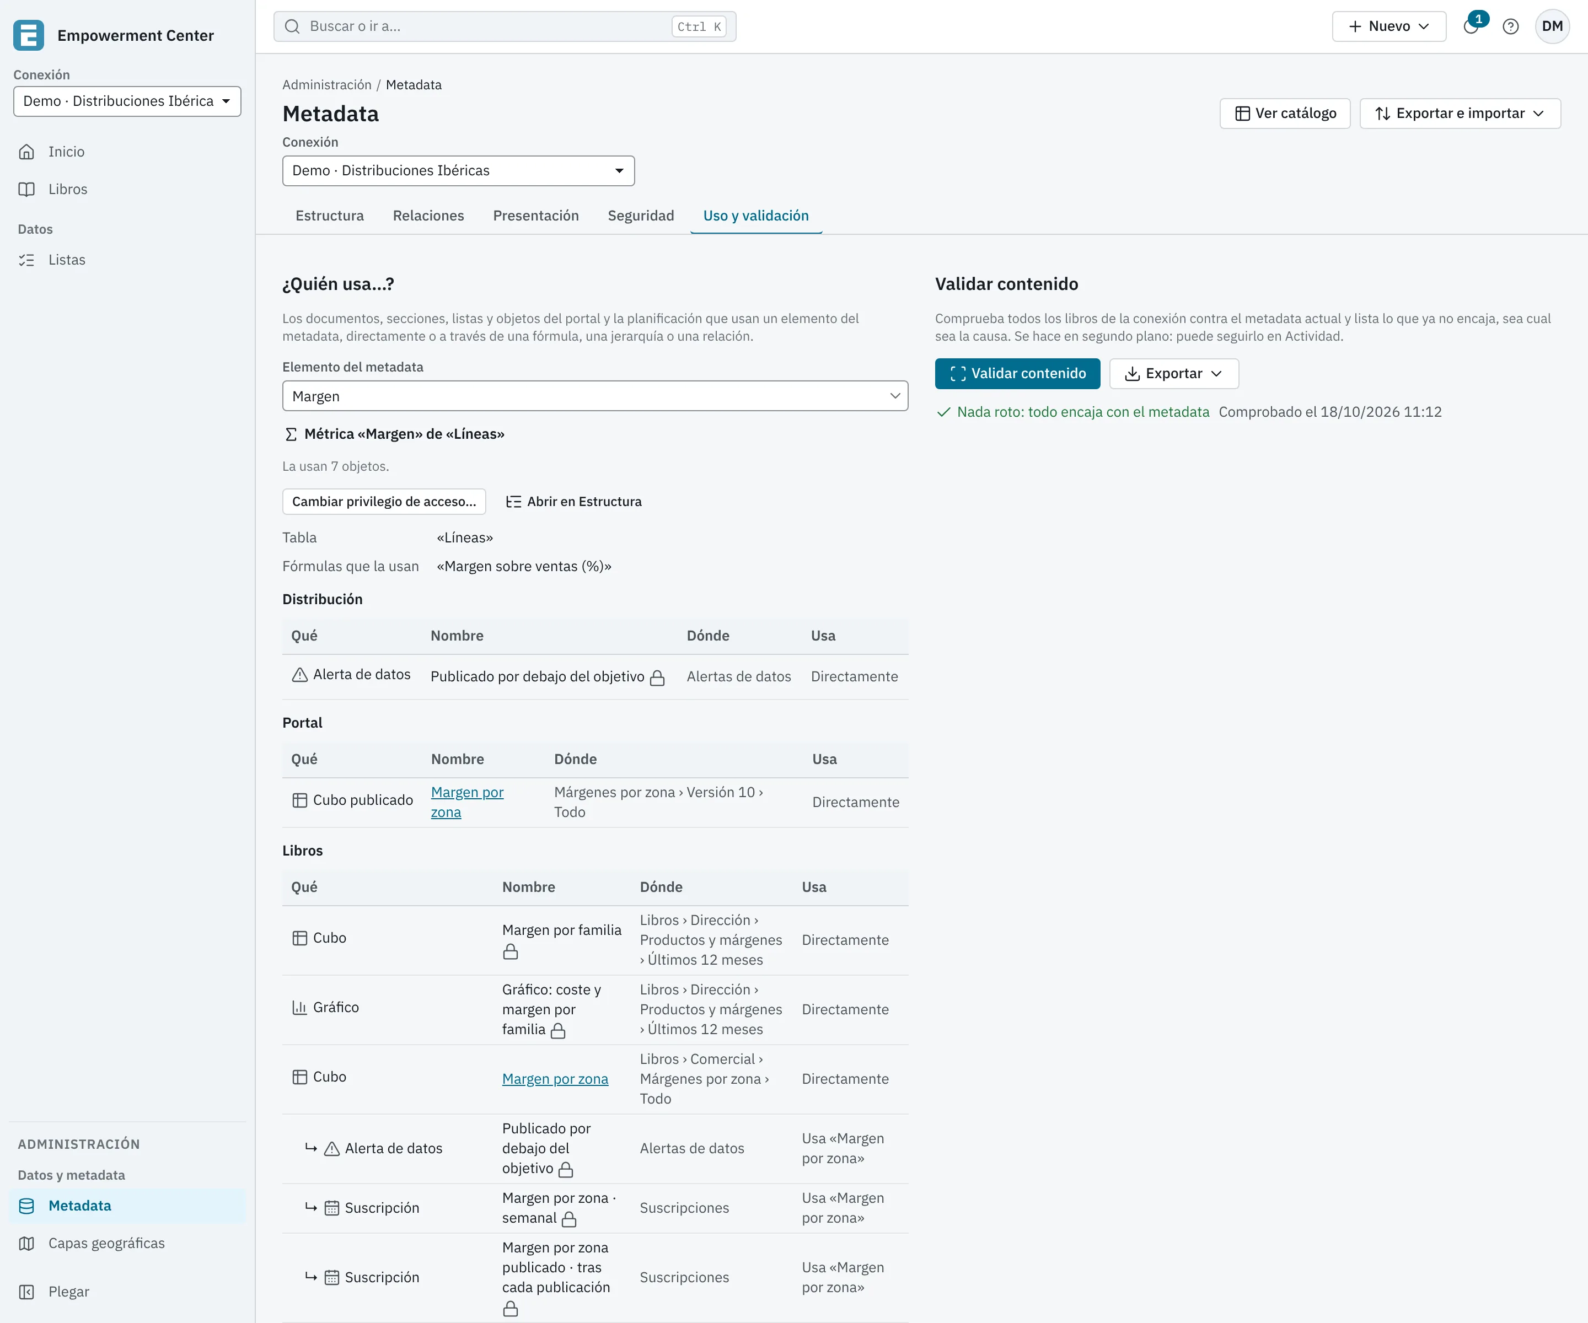Collapse sidebar with Plegar

127,1292
